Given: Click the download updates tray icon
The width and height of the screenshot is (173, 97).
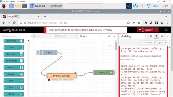Looking at the screenshot, I should [x=135, y=6].
